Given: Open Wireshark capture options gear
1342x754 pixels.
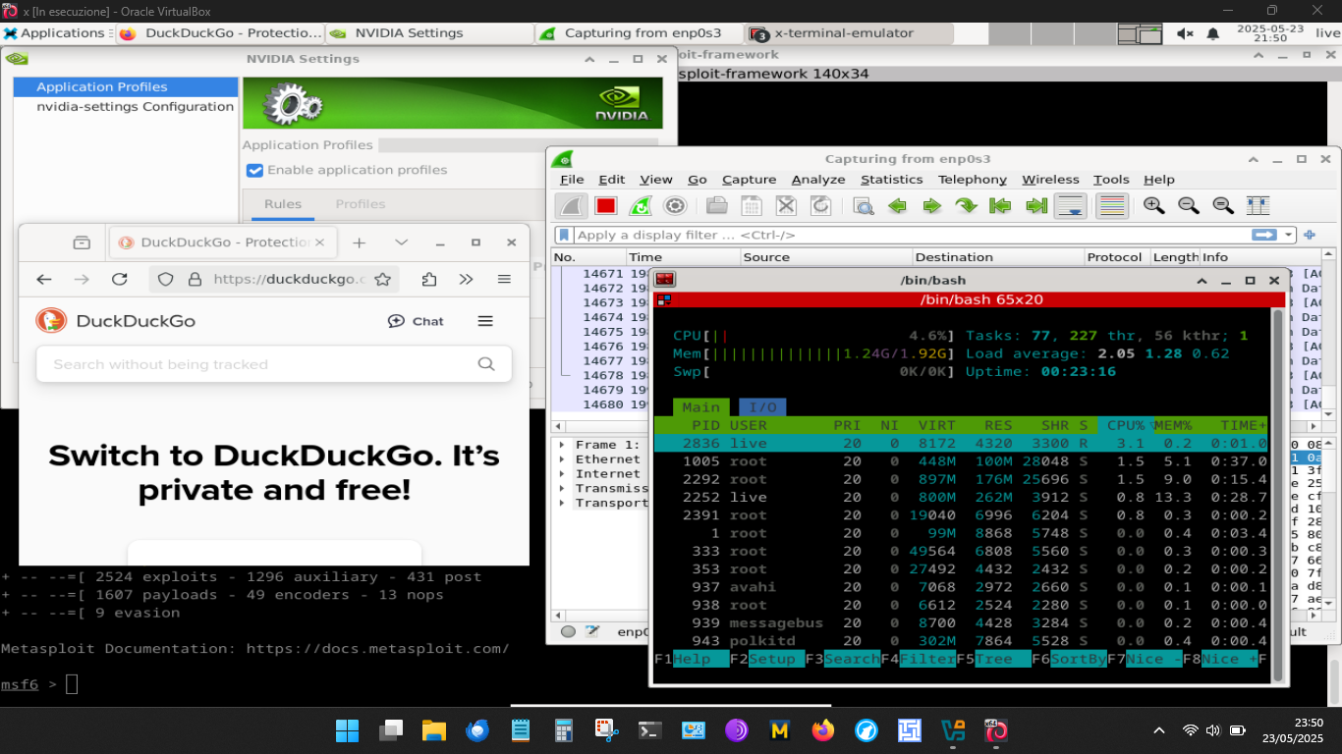Looking at the screenshot, I should pyautogui.click(x=674, y=206).
